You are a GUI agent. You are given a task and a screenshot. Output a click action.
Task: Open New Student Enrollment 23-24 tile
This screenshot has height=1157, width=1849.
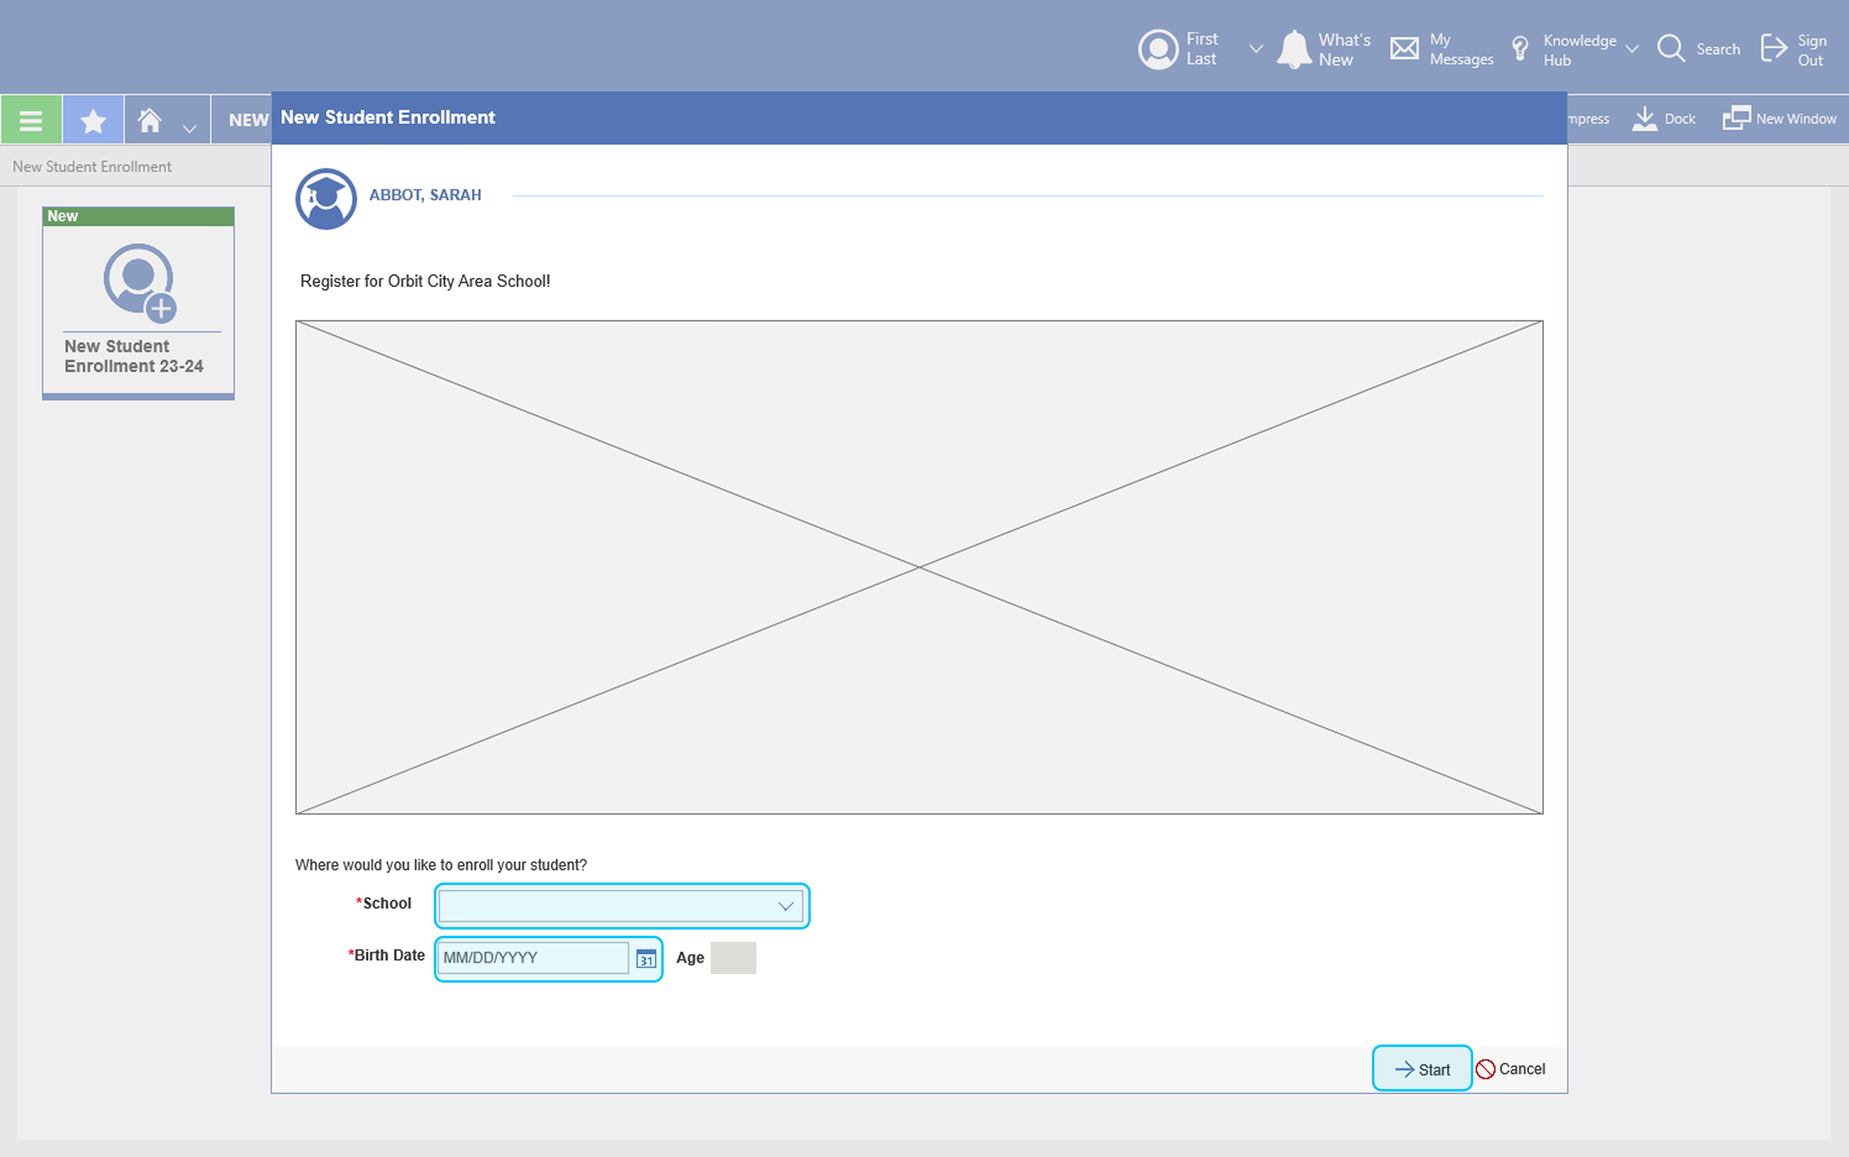click(138, 303)
